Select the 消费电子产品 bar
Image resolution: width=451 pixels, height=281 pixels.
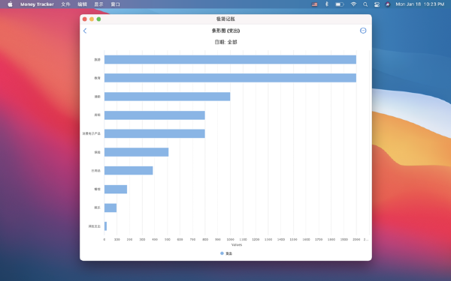(154, 133)
